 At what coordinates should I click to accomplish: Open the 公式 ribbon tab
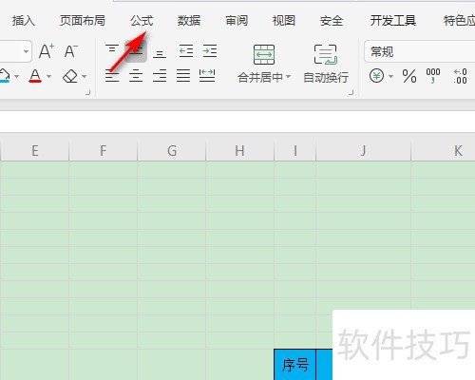[142, 21]
